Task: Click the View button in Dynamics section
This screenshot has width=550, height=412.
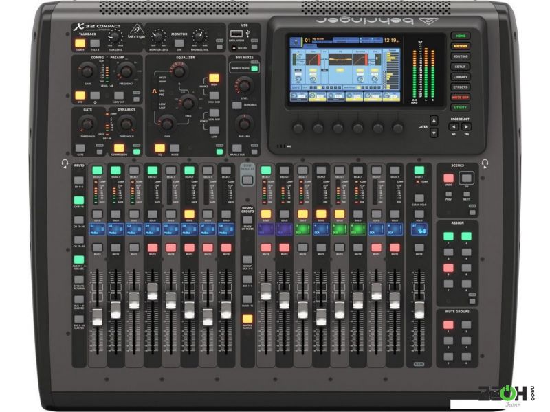Action: (x=136, y=152)
